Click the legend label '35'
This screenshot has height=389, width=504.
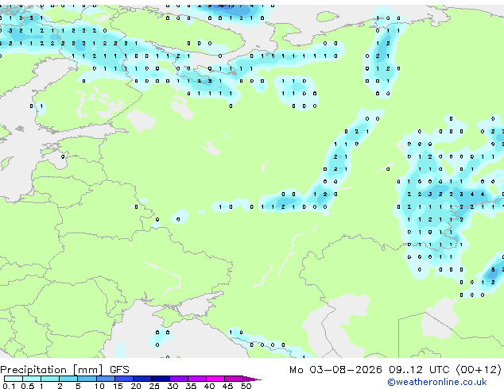[191, 386]
